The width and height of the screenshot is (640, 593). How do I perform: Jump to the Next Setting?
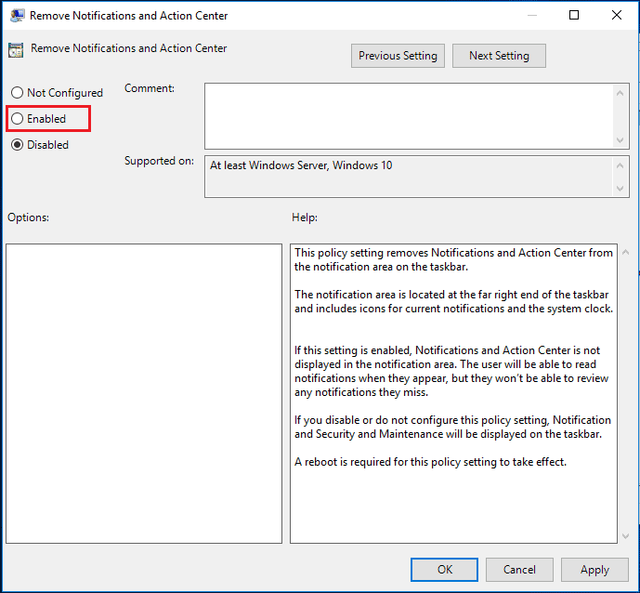point(499,56)
